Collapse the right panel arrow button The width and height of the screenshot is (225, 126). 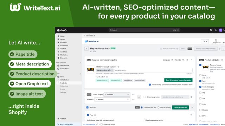(223, 49)
